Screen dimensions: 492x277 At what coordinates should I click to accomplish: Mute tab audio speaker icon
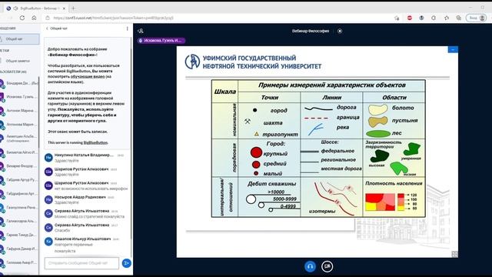[x=15, y=8]
